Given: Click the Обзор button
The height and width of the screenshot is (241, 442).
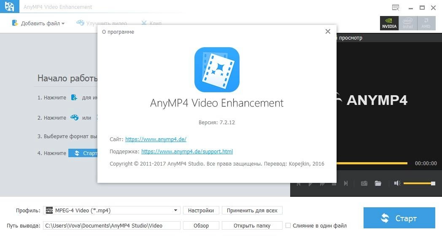Looking at the screenshot, I should click(201, 225).
